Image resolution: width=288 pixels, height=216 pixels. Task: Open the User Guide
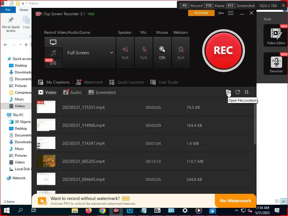[x=164, y=82]
